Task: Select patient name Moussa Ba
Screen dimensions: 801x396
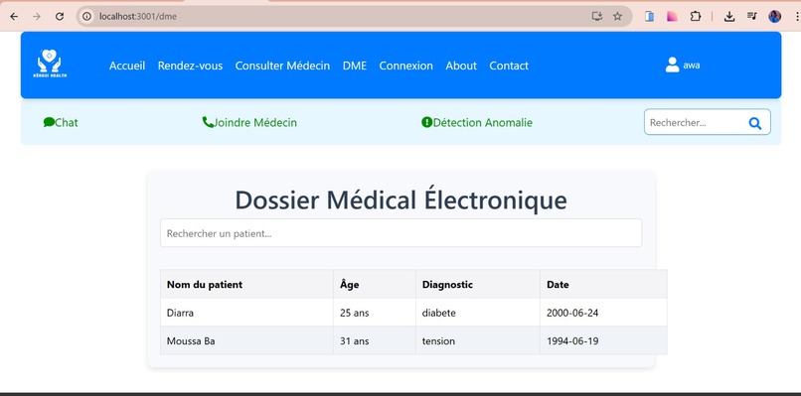Action: (191, 340)
